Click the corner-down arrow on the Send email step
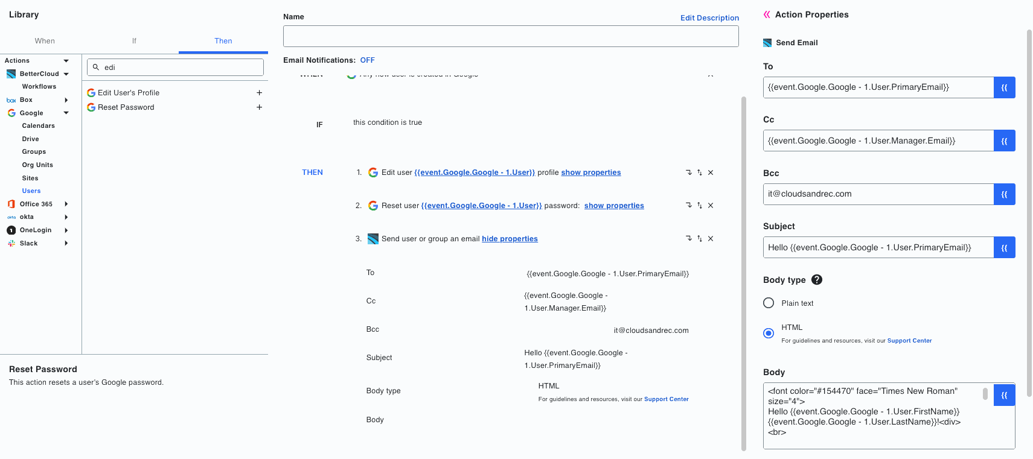Viewport: 1033px width, 459px height. click(689, 239)
